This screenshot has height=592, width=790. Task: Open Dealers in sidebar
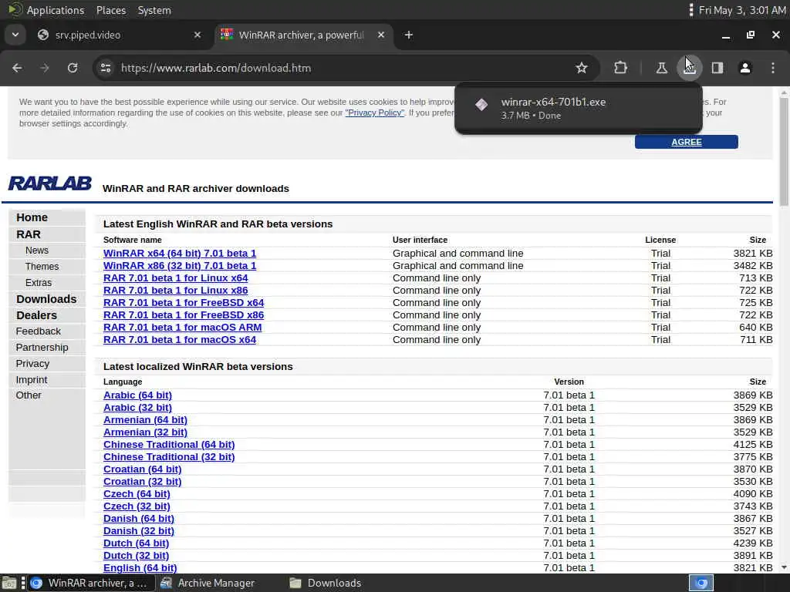tap(36, 315)
